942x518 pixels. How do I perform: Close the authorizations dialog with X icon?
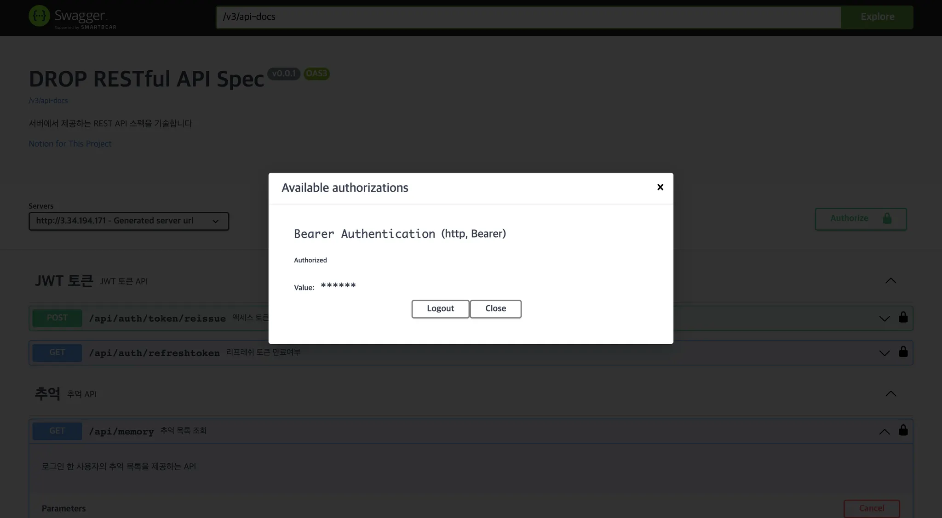(660, 187)
